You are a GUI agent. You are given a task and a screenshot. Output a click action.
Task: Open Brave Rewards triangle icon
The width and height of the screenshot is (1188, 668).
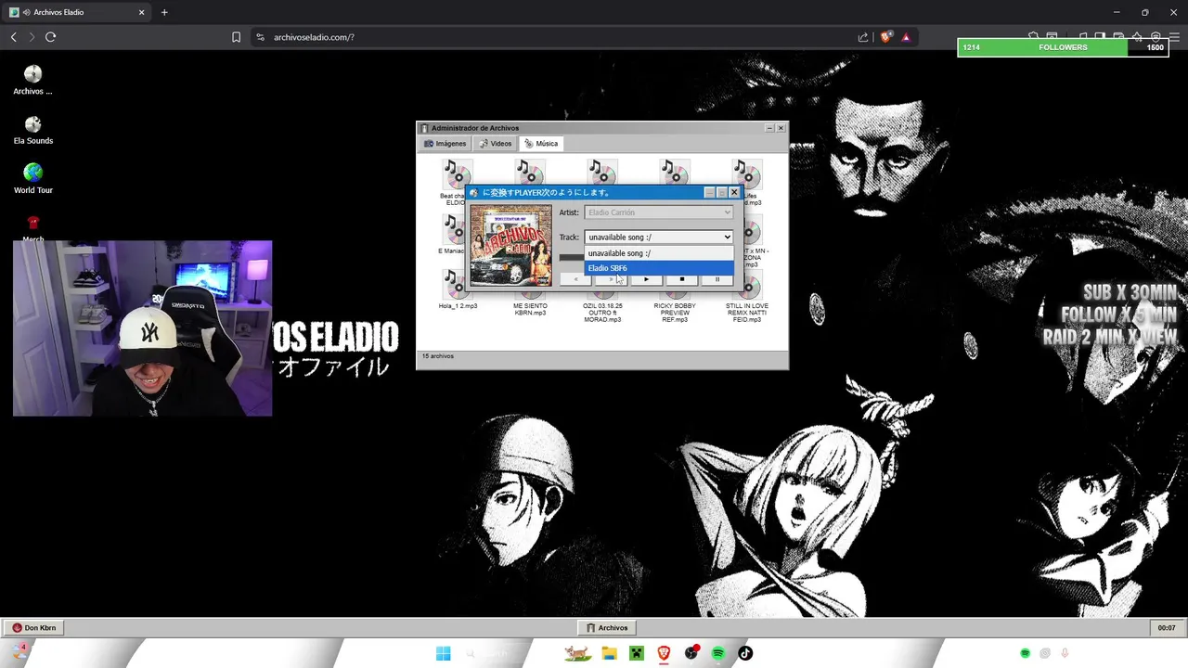coord(905,37)
